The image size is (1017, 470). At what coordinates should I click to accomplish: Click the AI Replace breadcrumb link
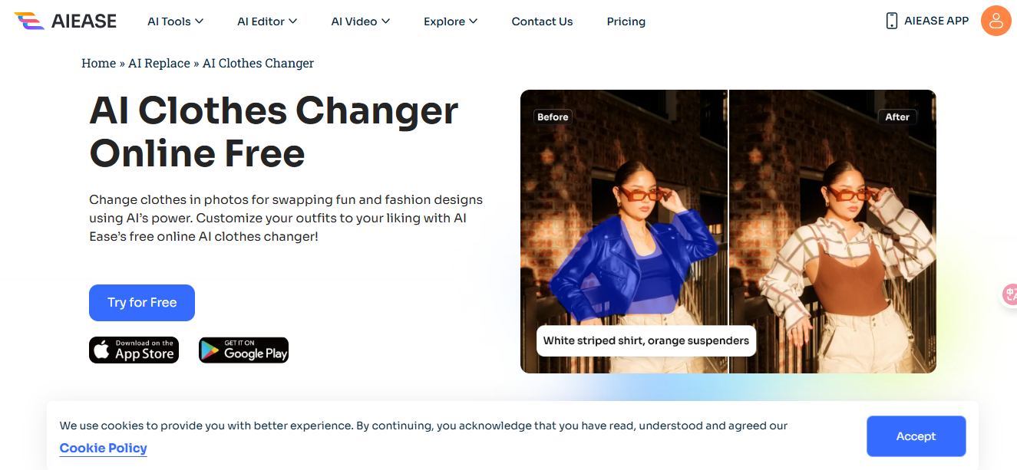(x=159, y=64)
